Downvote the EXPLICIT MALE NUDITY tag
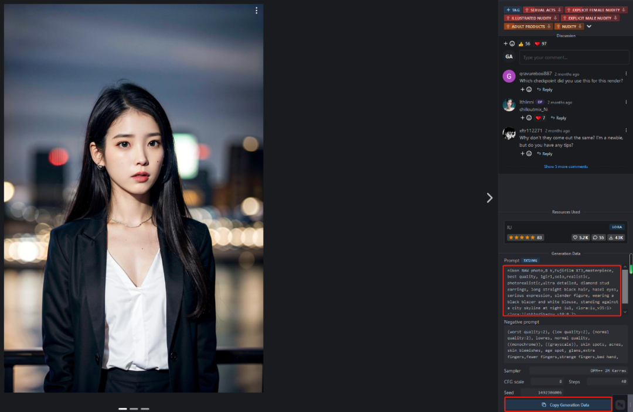Viewport: 633px width, 412px height. tap(615, 18)
